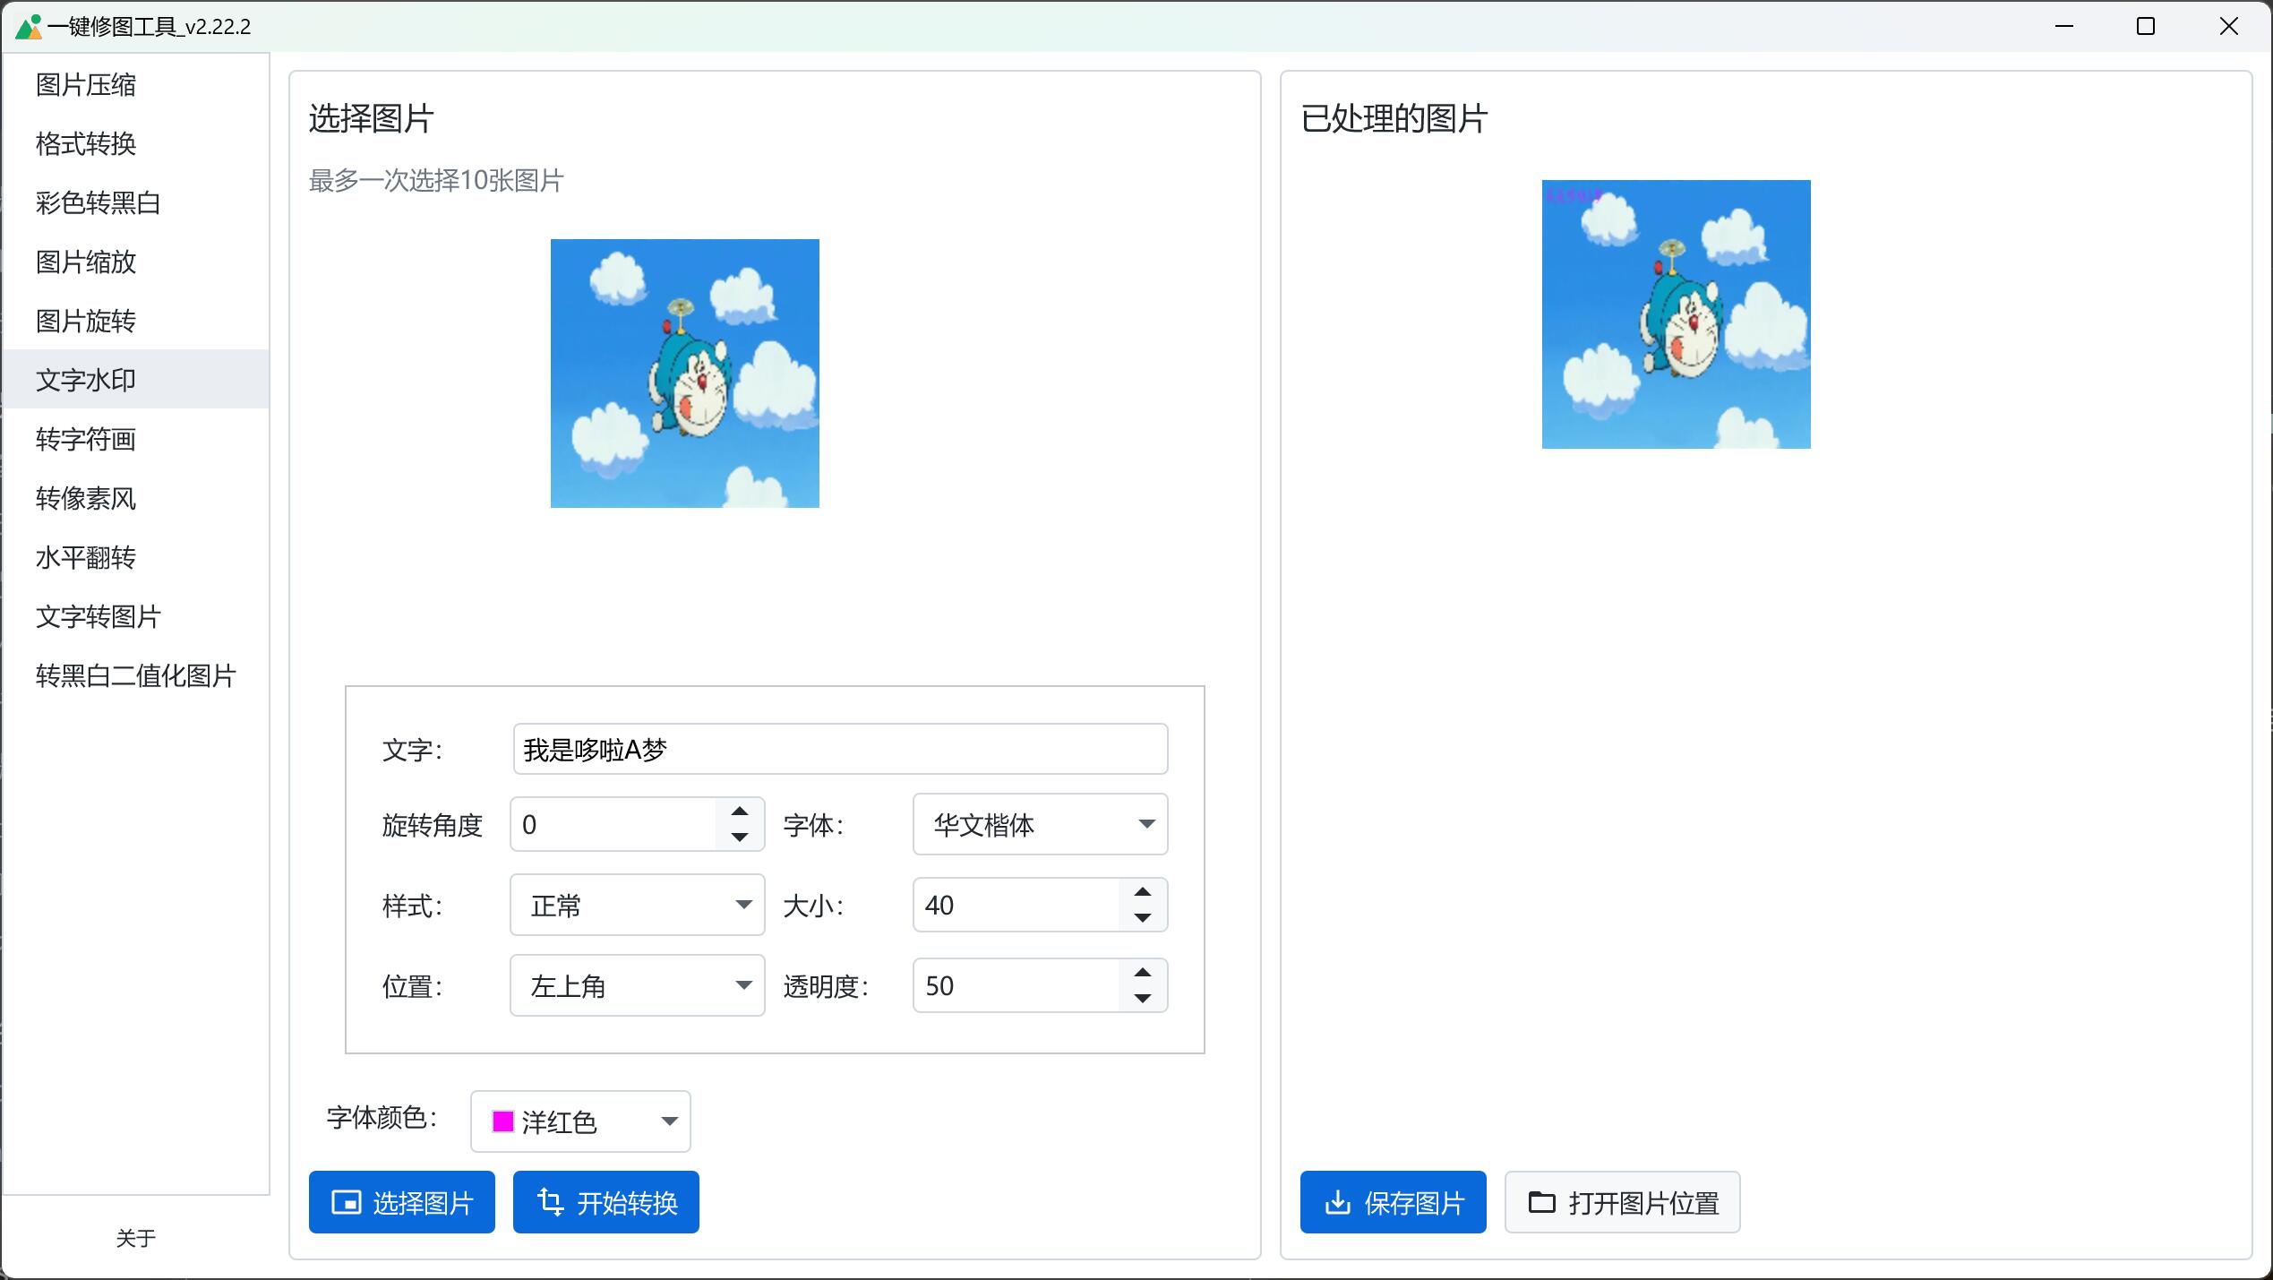
Task: Switch to 图片压缩 in sidebar
Action: coord(86,85)
